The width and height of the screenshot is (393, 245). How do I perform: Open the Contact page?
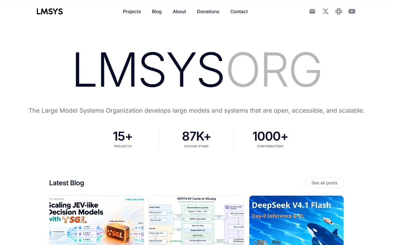click(239, 12)
